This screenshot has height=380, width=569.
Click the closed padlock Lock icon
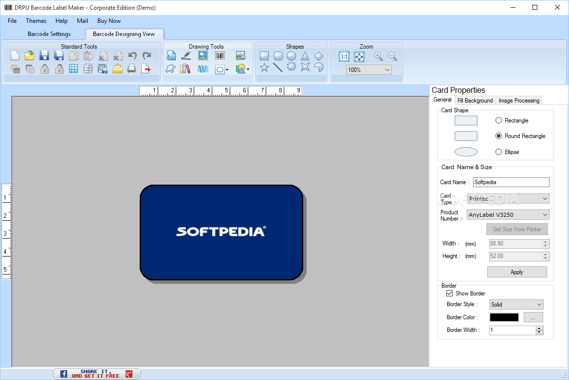tap(45, 69)
